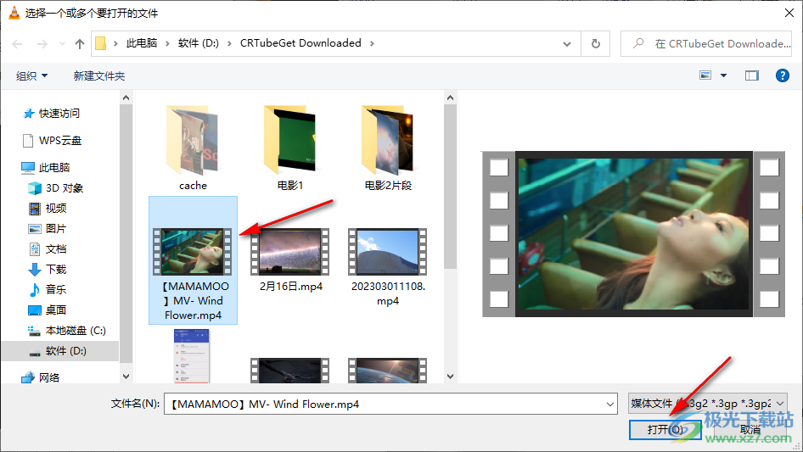Open the view options dropdown arrow
The height and width of the screenshot is (452, 803).
tap(723, 75)
